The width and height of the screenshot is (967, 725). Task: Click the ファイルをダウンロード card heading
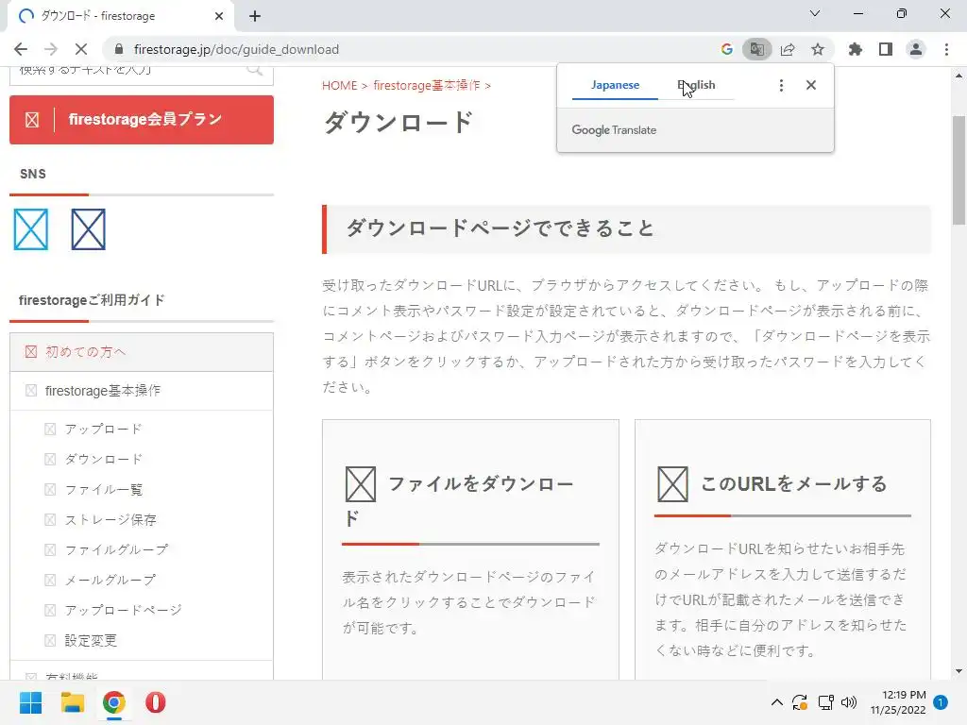[460, 500]
